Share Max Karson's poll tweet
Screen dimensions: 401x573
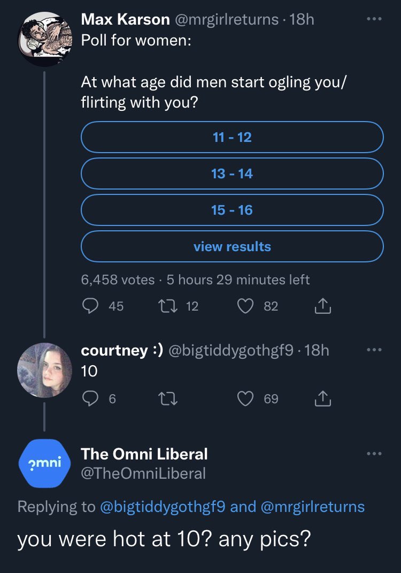coord(323,306)
